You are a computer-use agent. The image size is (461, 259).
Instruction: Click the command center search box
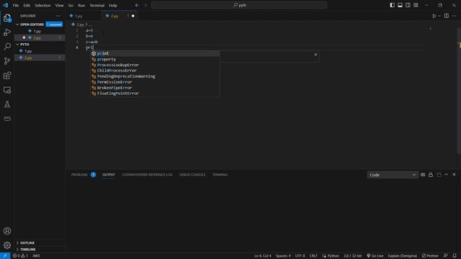click(x=239, y=5)
